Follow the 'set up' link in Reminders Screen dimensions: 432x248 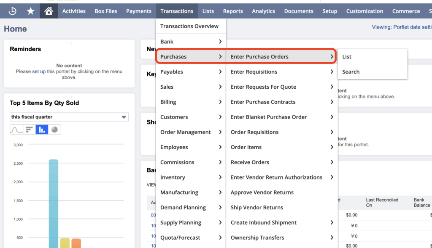(39, 71)
